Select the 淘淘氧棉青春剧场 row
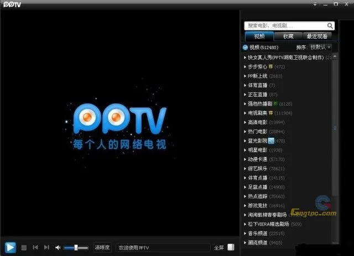Viewport: 354px width, 256px height. [288, 215]
